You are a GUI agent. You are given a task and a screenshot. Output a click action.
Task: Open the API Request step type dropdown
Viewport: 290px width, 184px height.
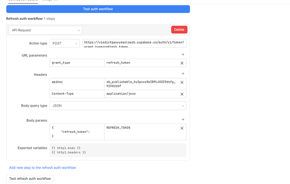45,30
